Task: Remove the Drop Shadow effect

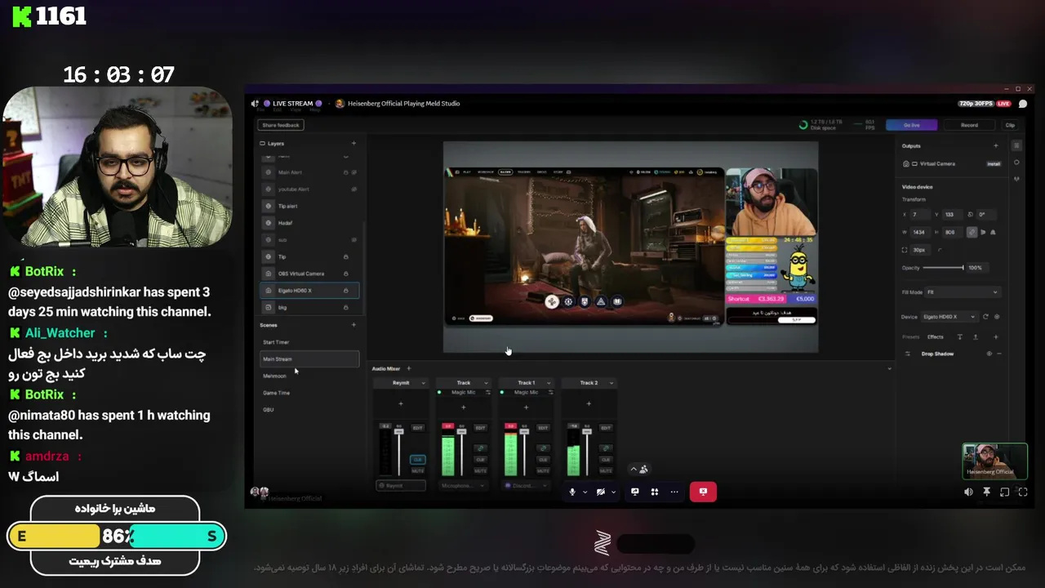Action: coord(999,354)
